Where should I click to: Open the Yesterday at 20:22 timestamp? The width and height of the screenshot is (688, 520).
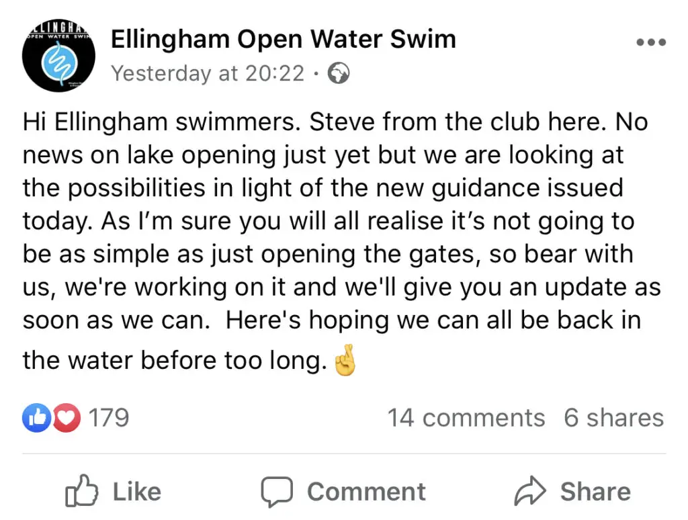208,73
